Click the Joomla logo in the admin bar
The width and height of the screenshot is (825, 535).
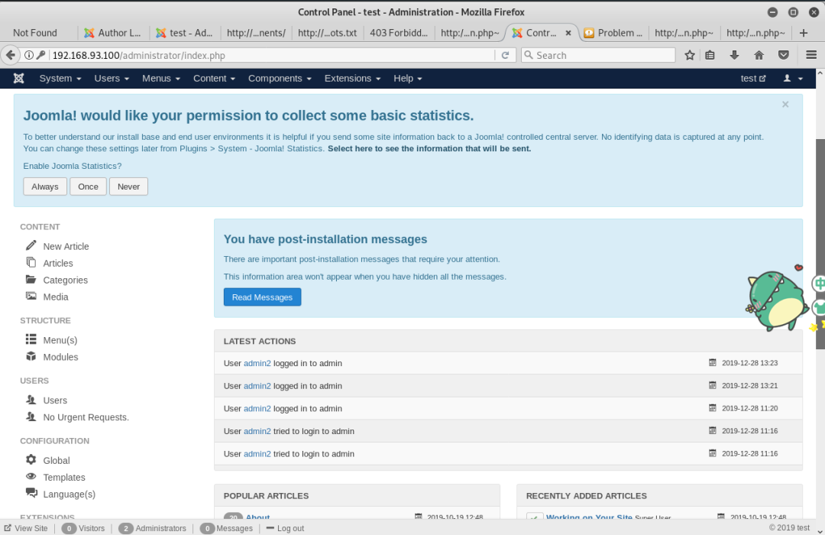19,79
